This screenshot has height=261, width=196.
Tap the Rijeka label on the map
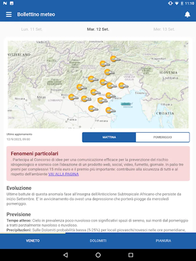[168, 104]
